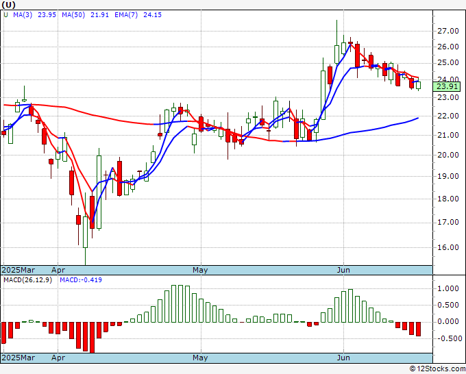Click the (U) ticker title
This screenshot has height=374, width=466.
[9, 5]
